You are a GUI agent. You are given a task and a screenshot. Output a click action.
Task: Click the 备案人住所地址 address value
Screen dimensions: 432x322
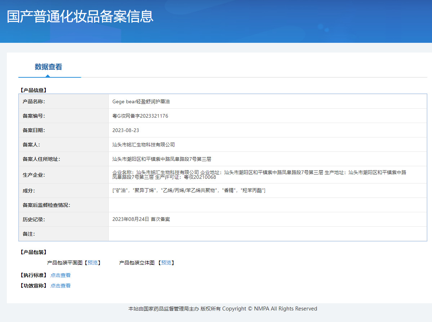[x=162, y=159]
